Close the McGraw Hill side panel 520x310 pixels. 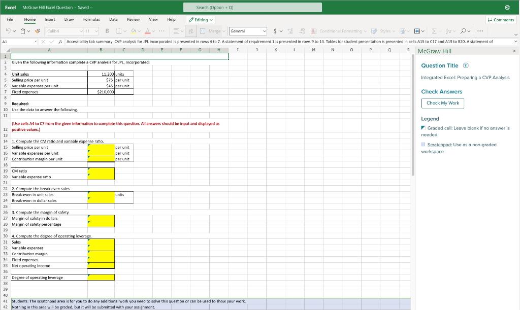click(x=514, y=51)
